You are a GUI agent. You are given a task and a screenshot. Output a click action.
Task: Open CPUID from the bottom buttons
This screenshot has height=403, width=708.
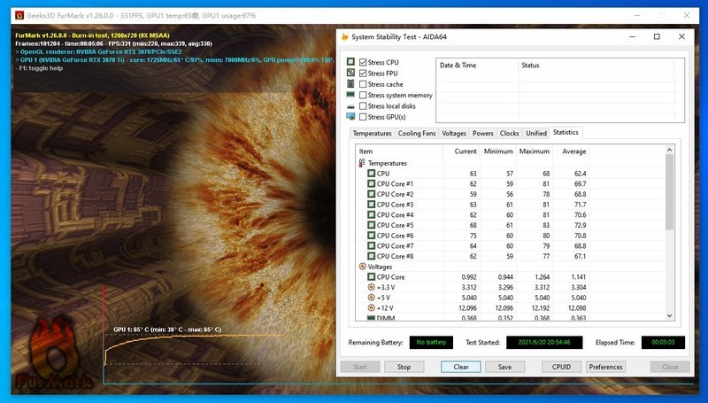[560, 367]
